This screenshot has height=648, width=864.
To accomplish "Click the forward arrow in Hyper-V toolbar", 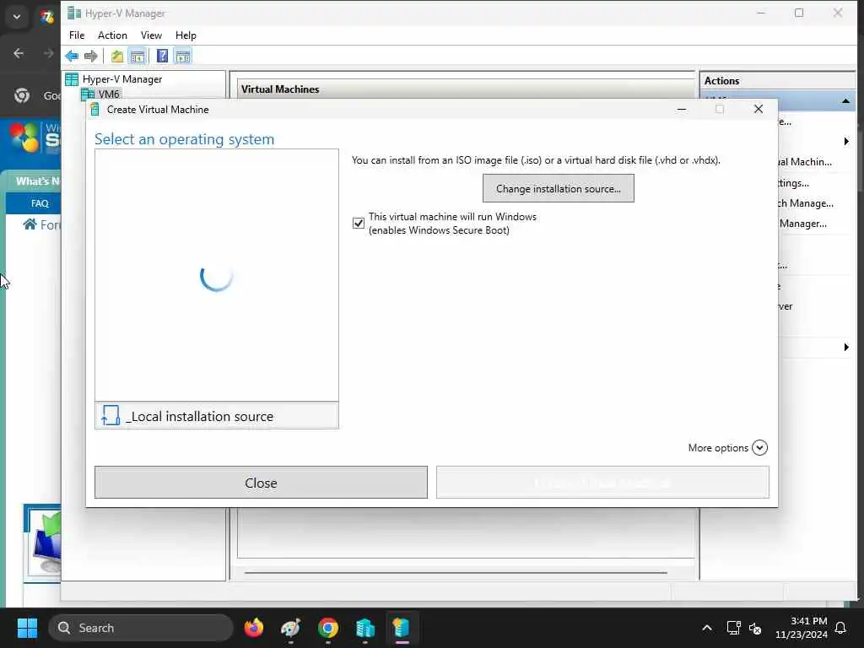I will [x=91, y=56].
